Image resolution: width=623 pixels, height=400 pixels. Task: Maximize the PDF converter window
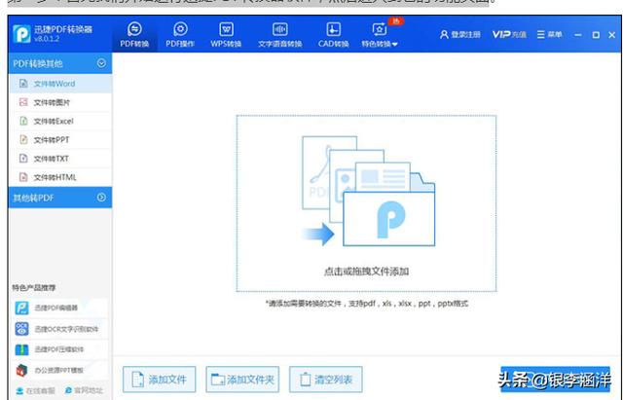[596, 35]
